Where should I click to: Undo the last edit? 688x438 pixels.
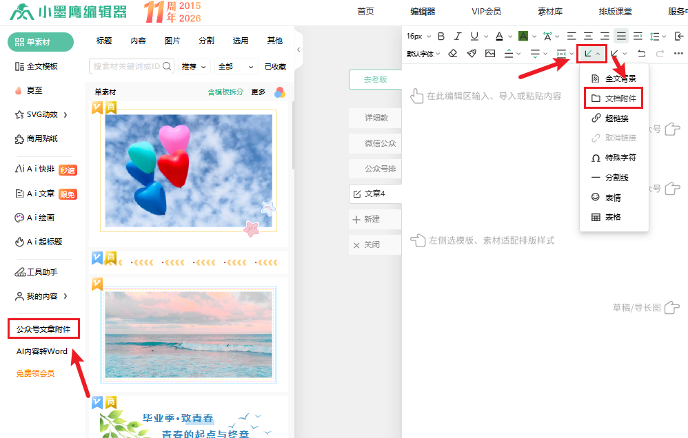642,54
